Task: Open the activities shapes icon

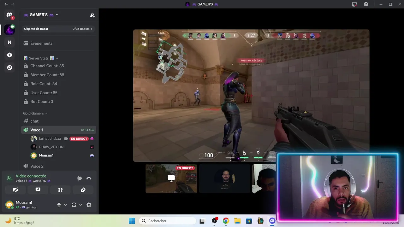Action: 60,190
